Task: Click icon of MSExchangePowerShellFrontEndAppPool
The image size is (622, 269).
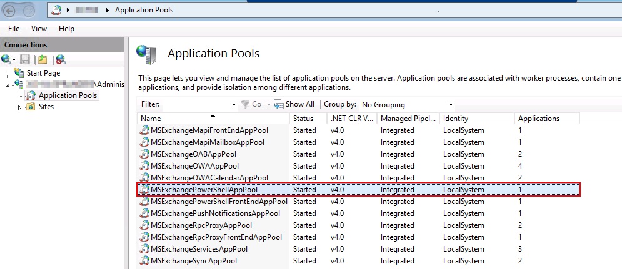Action: pos(144,202)
